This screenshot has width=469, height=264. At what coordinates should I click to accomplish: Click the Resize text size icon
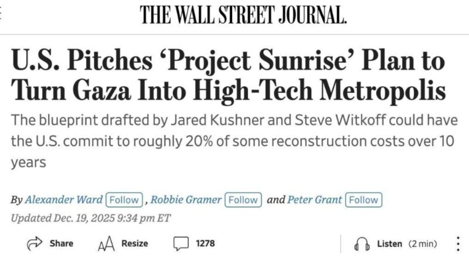(x=105, y=243)
